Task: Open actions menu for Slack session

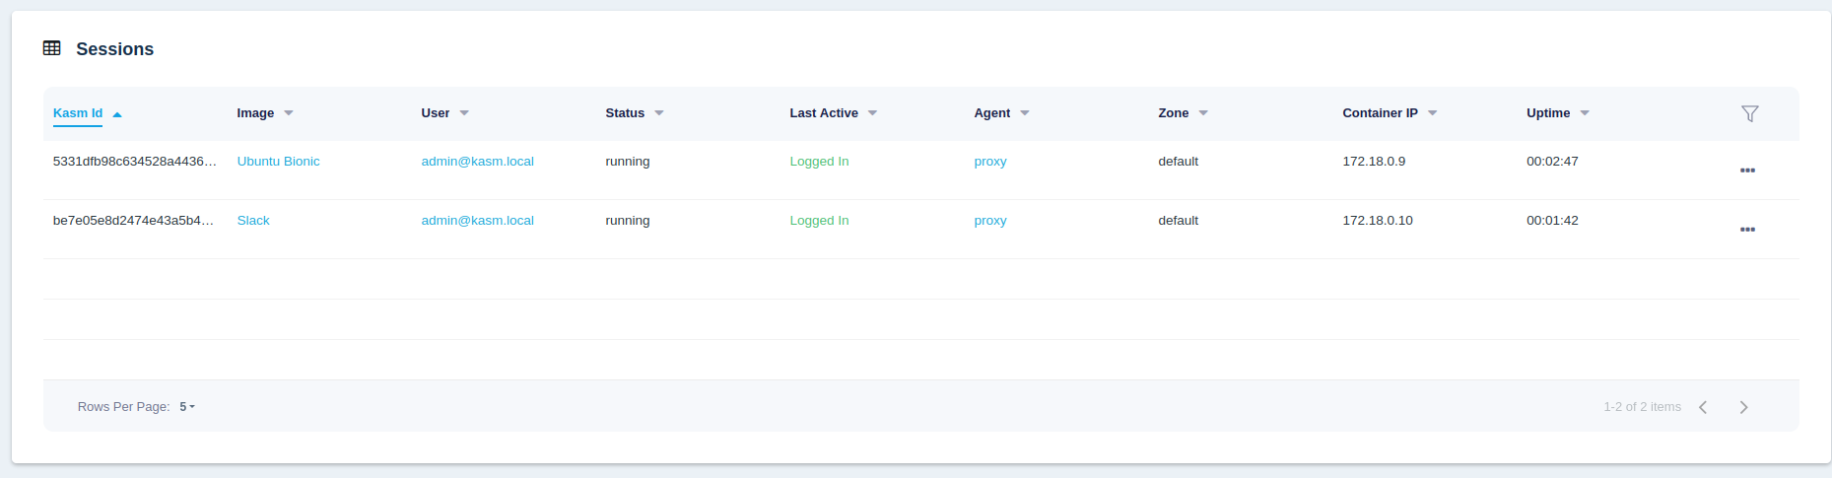Action: coord(1747,230)
